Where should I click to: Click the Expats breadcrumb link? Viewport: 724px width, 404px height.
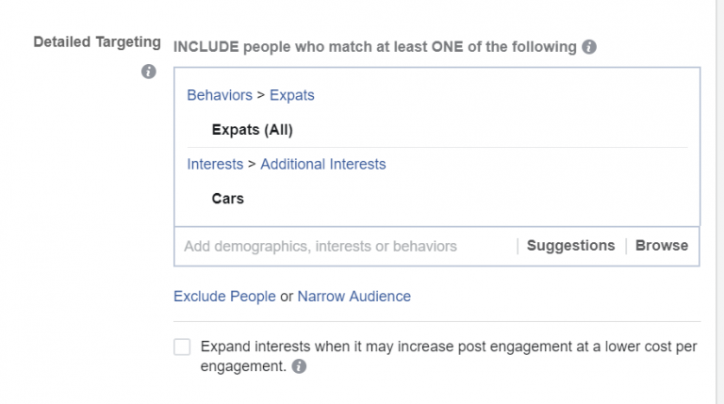click(x=292, y=95)
